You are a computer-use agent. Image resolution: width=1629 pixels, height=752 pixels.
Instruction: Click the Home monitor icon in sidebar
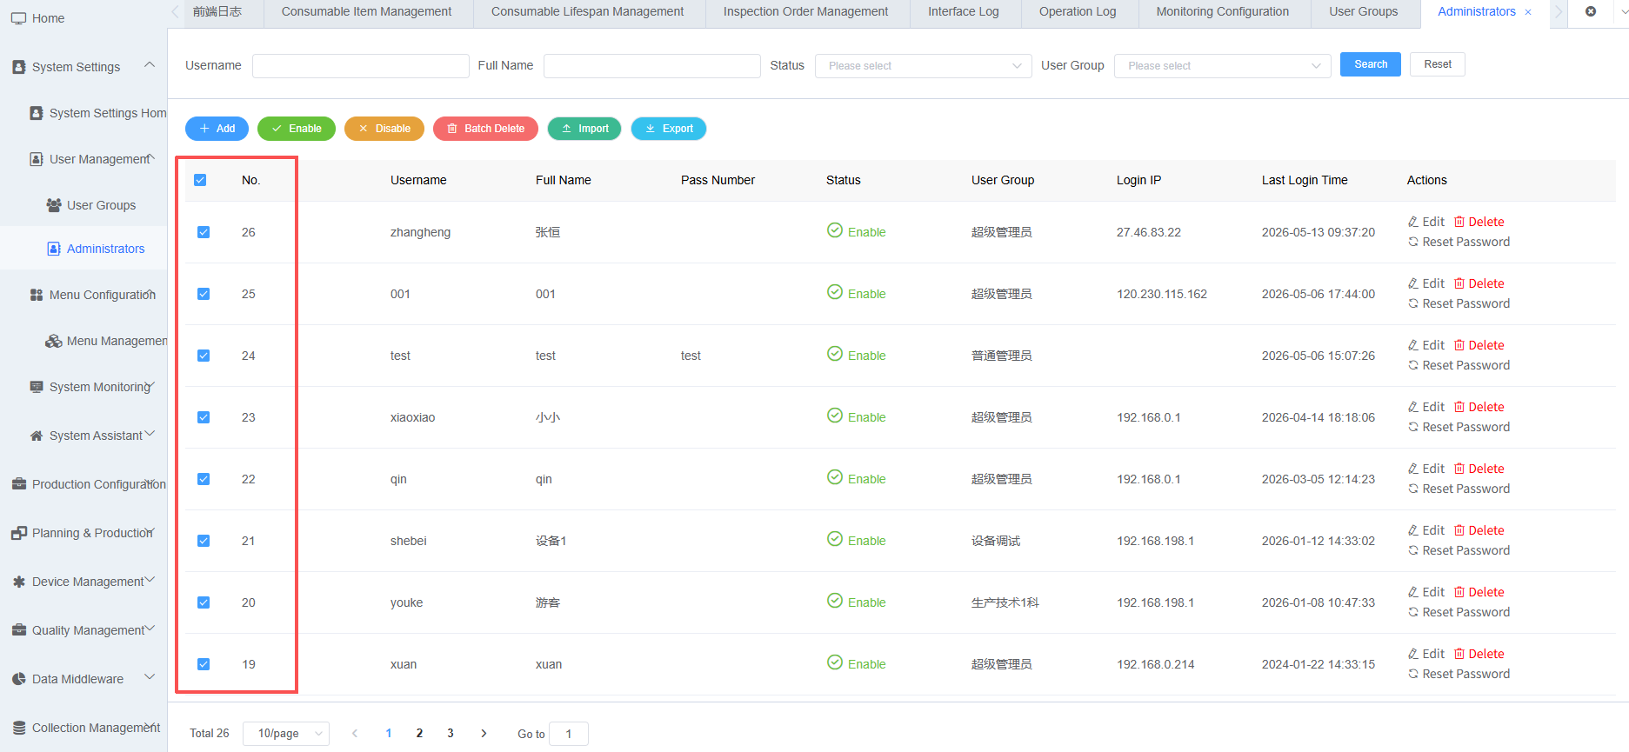pos(18,18)
